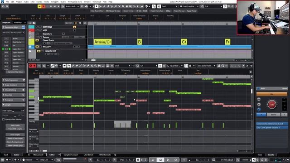The image size is (290, 163).
Task: Click the transport Play button
Action: click(x=168, y=160)
